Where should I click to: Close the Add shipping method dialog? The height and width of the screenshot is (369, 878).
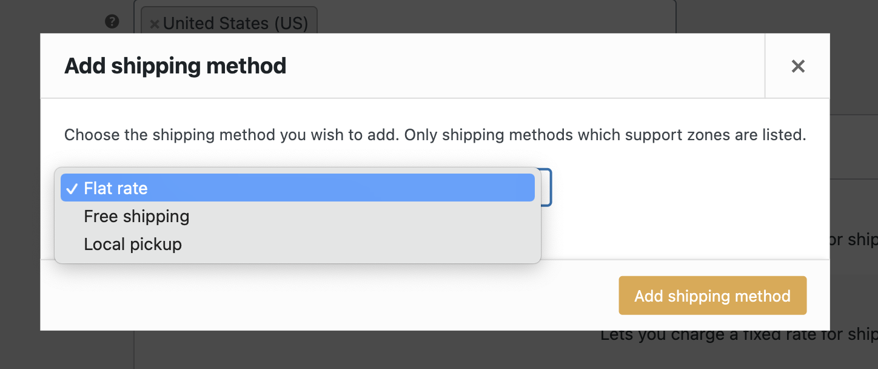coord(798,66)
